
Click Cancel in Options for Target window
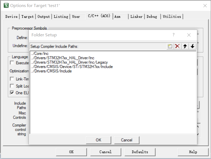tap(105, 152)
